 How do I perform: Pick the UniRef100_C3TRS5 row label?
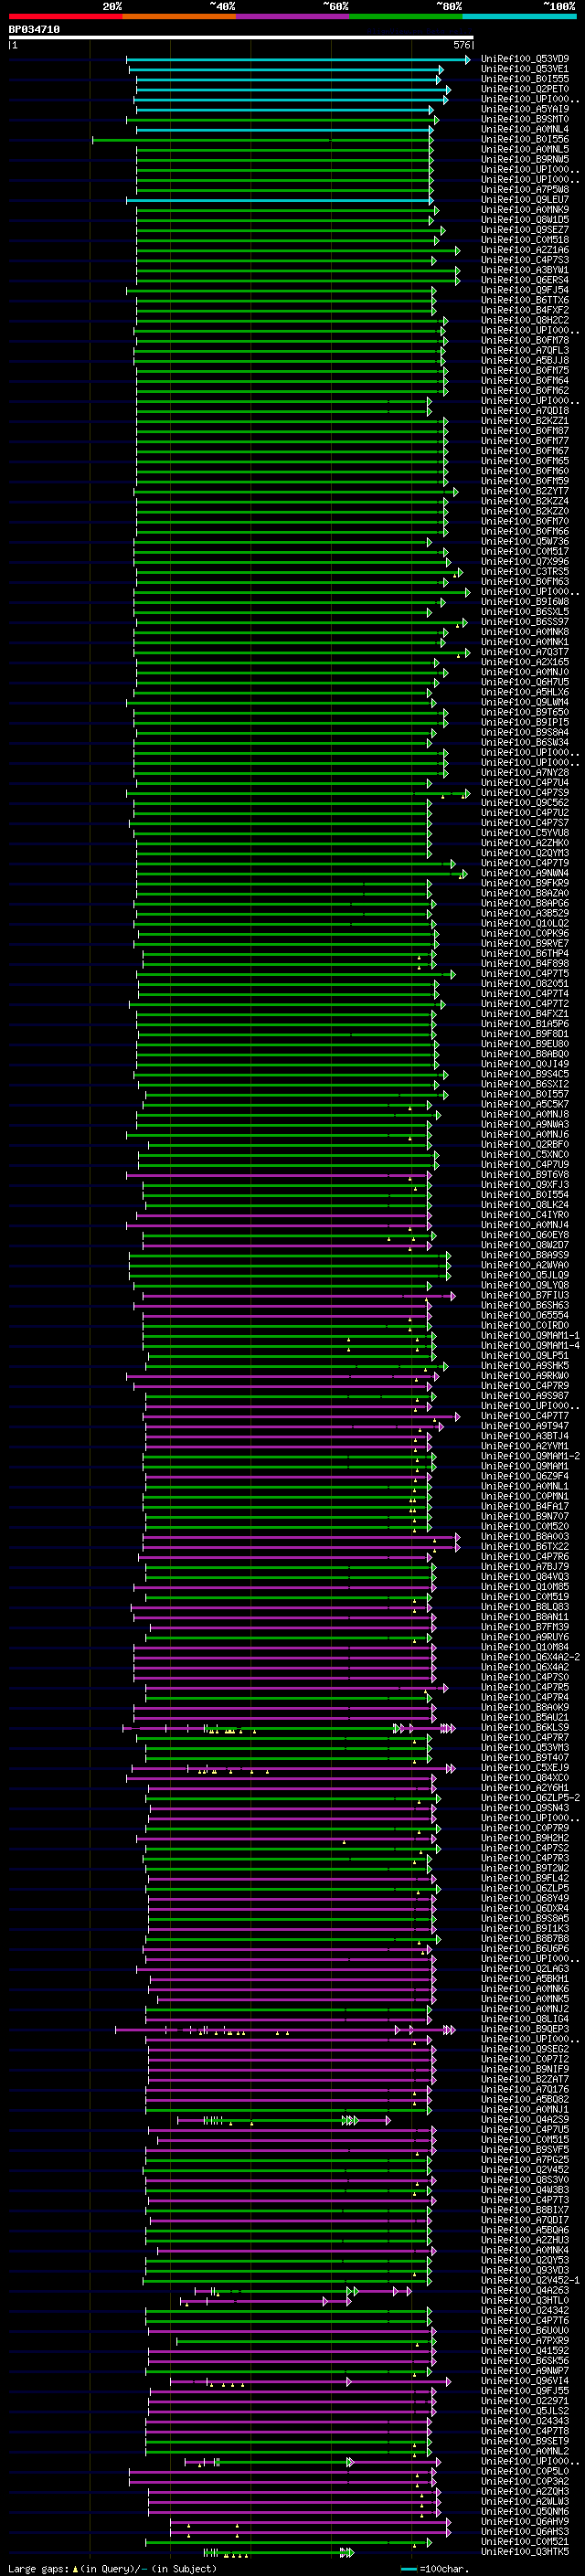tap(525, 571)
